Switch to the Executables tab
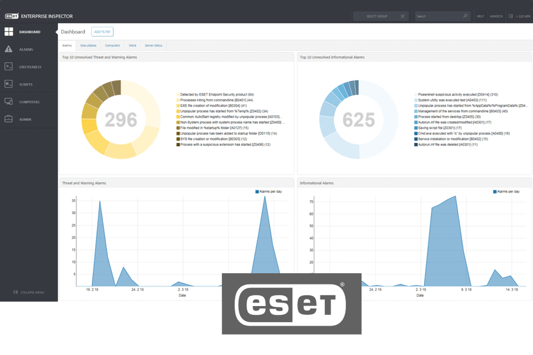This screenshot has width=533, height=355. coord(88,45)
